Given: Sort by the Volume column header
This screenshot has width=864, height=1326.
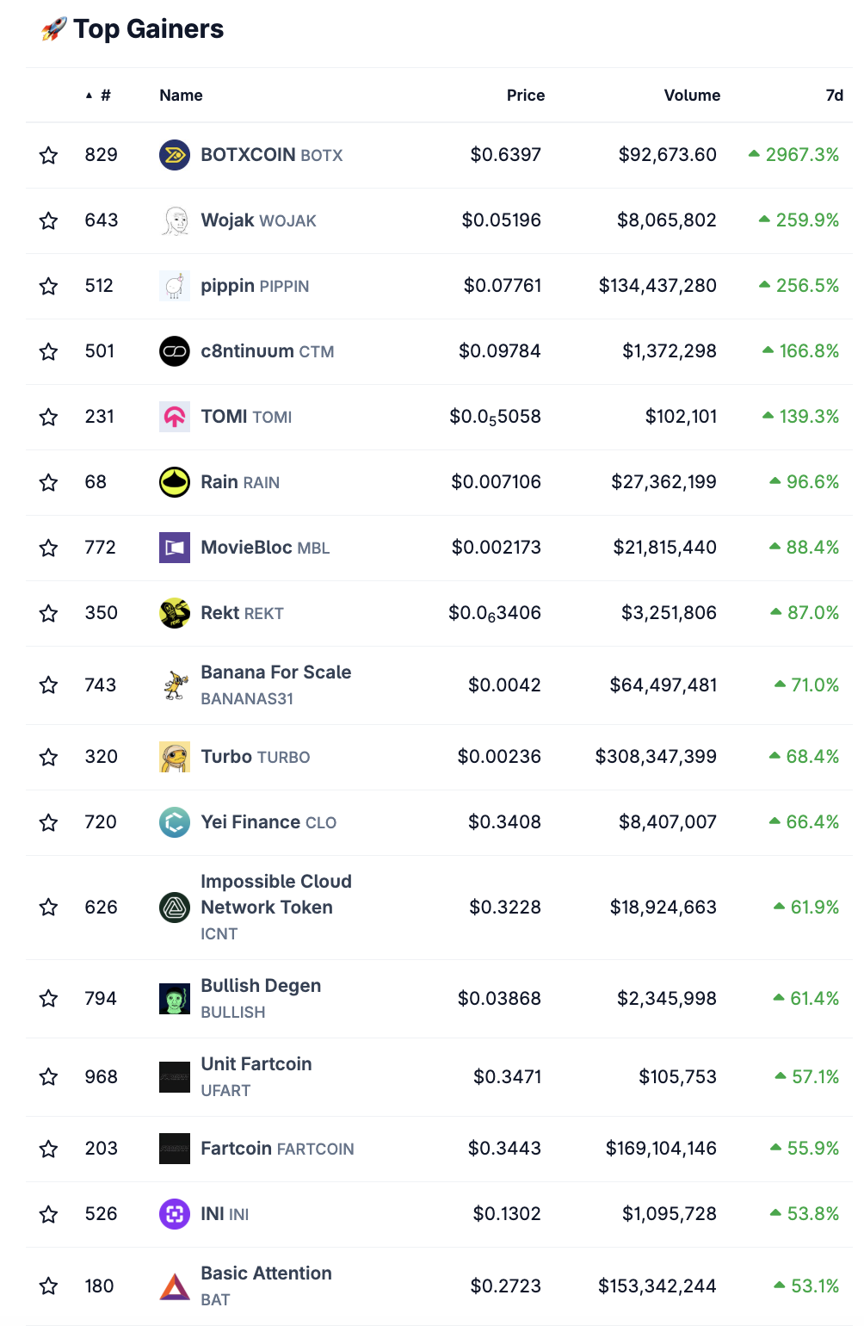Looking at the screenshot, I should pyautogui.click(x=692, y=96).
